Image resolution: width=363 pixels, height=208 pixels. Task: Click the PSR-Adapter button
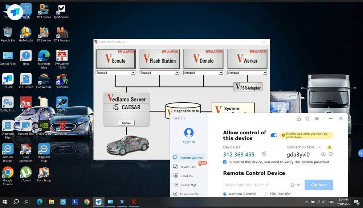click(248, 87)
